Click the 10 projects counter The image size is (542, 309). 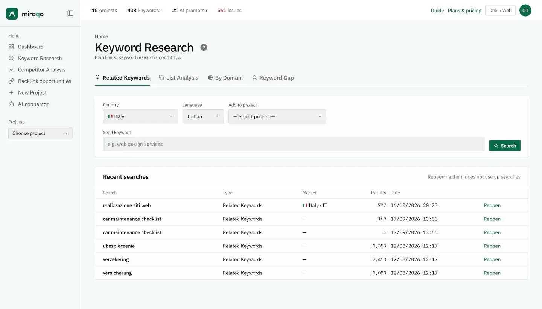click(104, 11)
